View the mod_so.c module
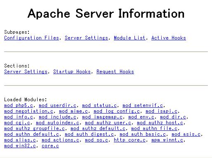The image size is (212, 158). [97, 140]
